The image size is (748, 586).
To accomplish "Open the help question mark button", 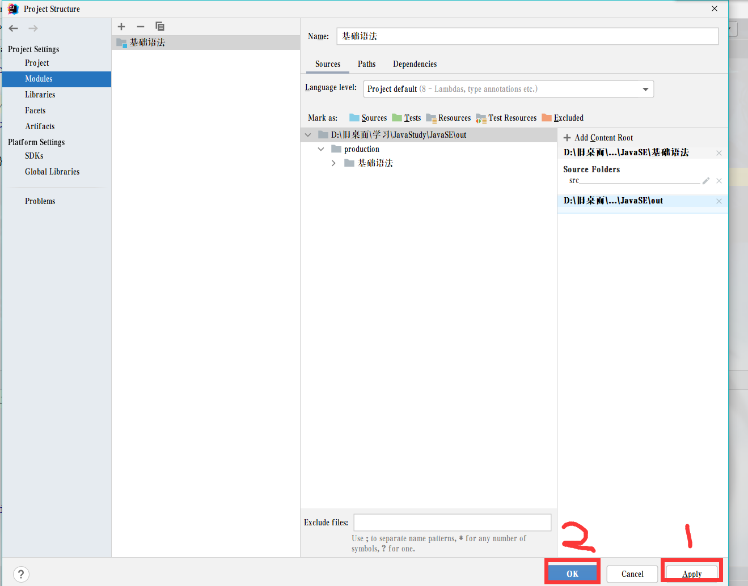I will (x=21, y=574).
